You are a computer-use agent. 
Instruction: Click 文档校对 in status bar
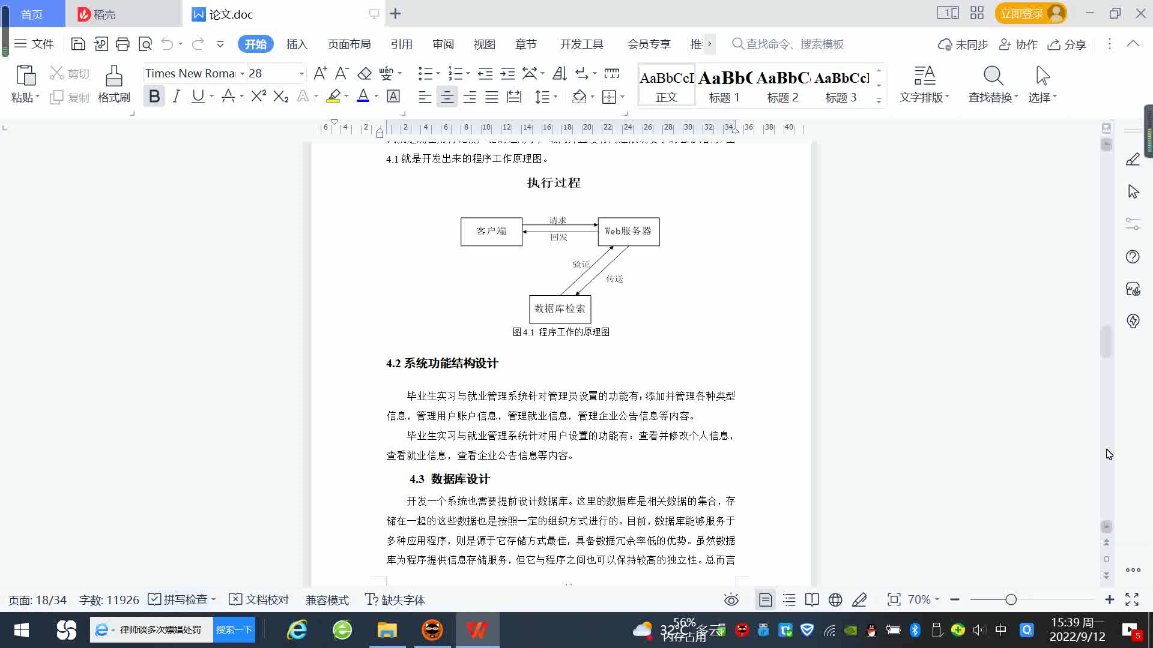[259, 599]
